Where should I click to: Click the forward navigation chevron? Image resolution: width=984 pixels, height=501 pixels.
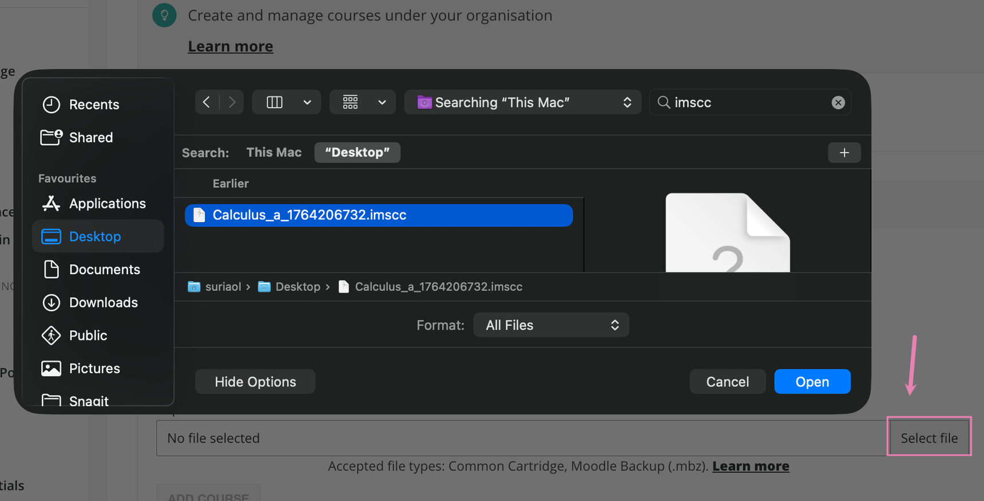pos(232,102)
